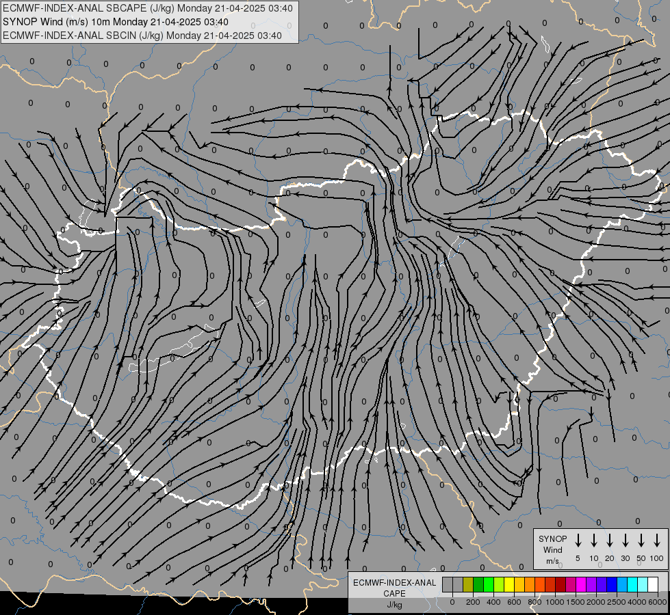The height and width of the screenshot is (615, 670).
Task: Click the '2500' tick label on CAPE scale
Action: click(x=617, y=602)
